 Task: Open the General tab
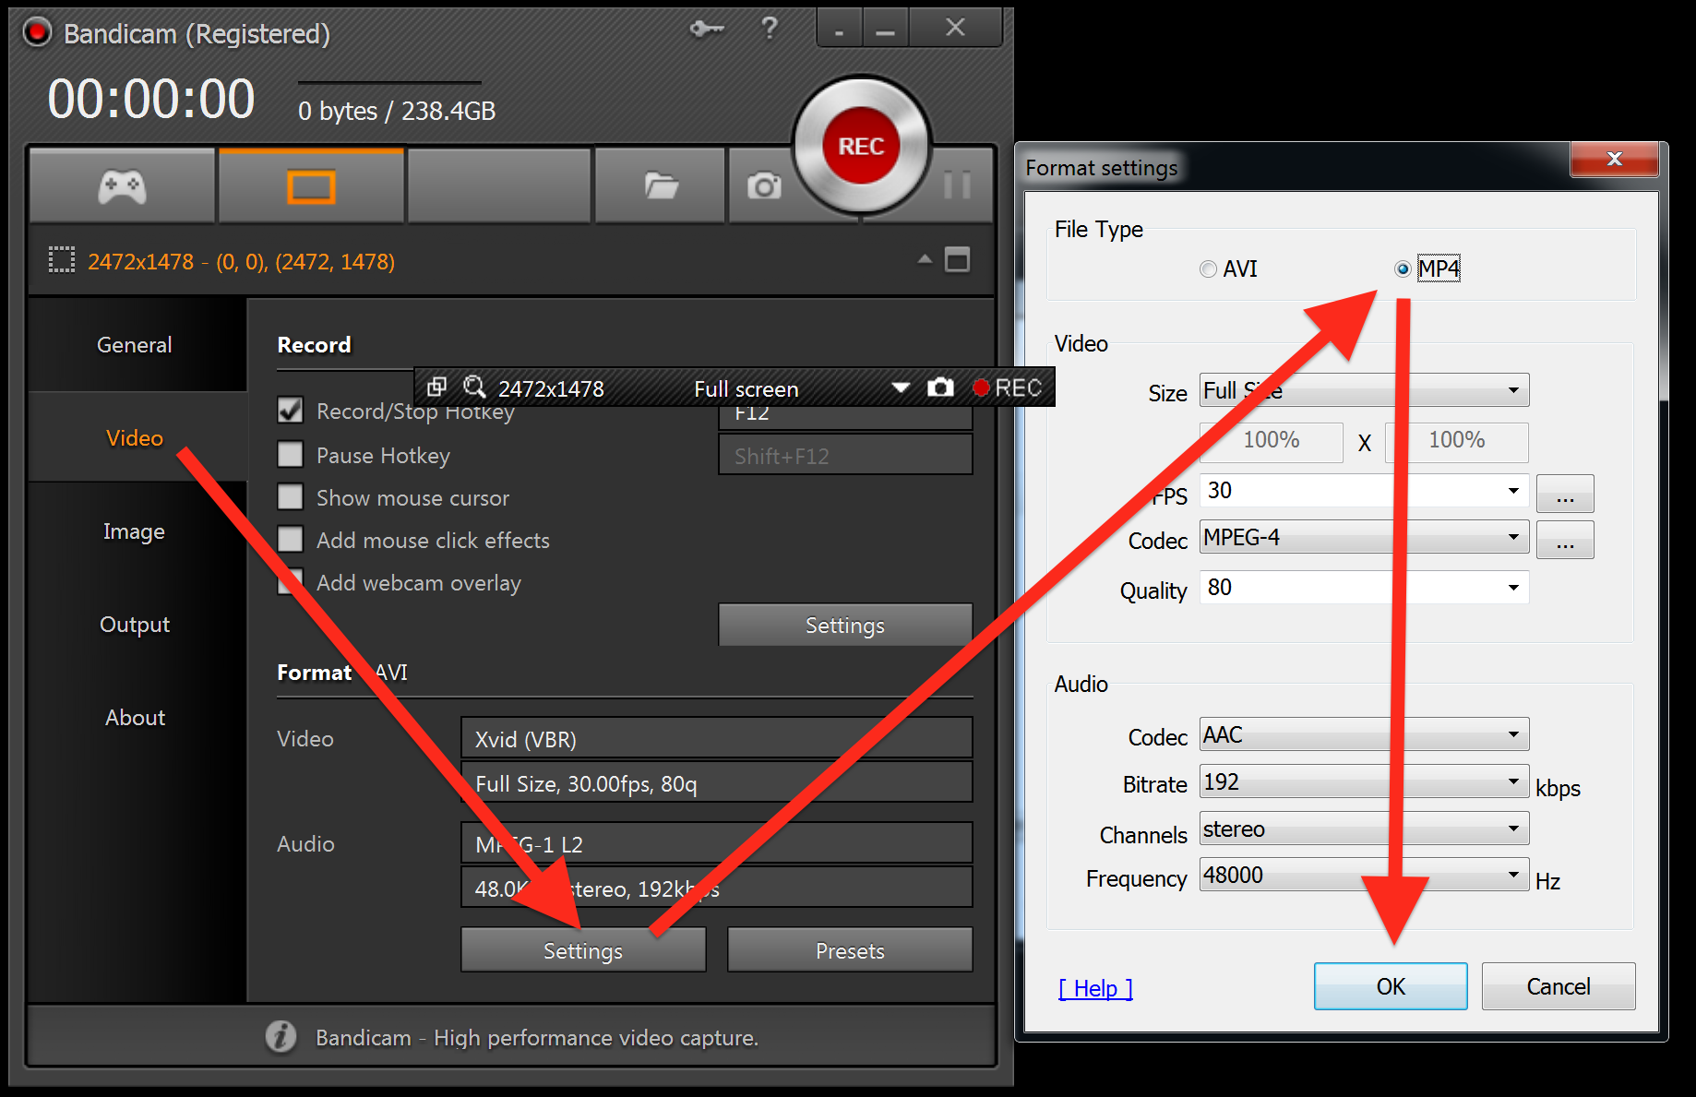135,345
